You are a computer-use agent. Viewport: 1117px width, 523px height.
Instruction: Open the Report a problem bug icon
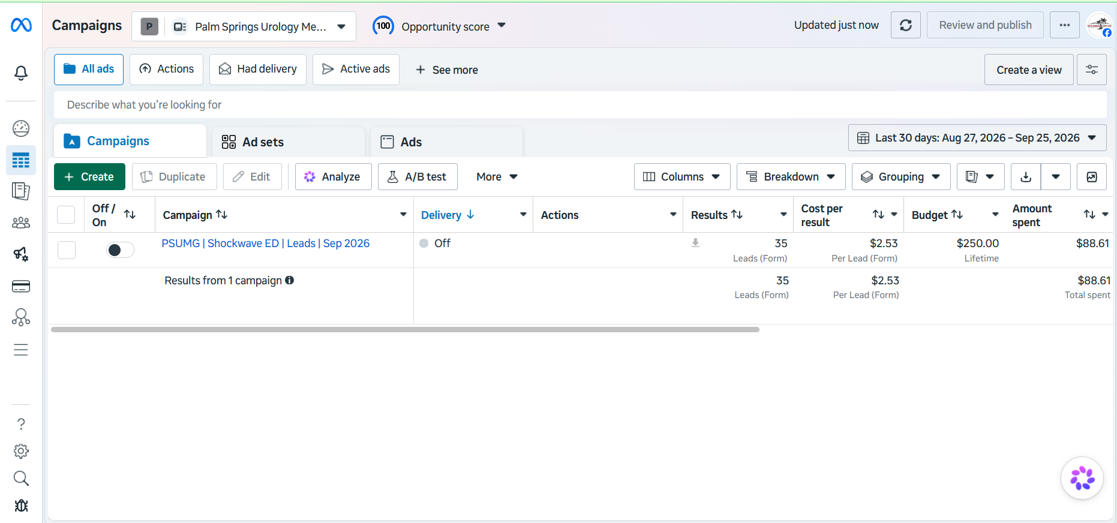tap(21, 505)
